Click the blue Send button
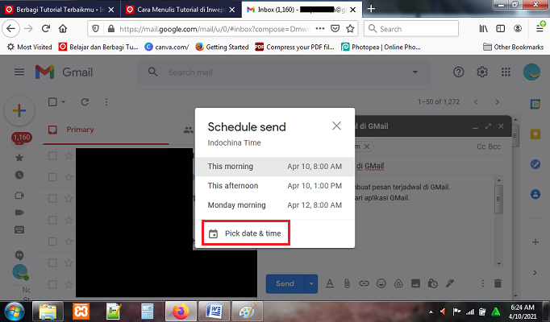Screen dimensions: 550x322 (x=285, y=283)
